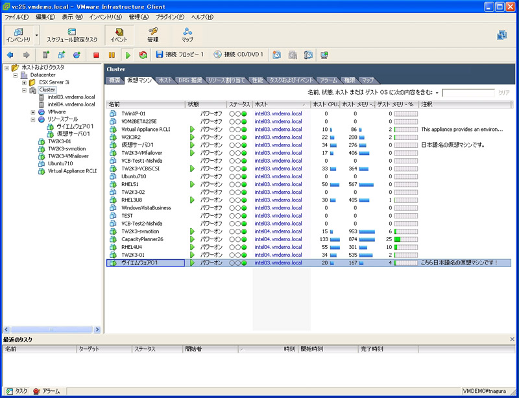Click the CapacityPlanner26 VM icon in list
Screen dimensions: 519x398
click(x=113, y=239)
